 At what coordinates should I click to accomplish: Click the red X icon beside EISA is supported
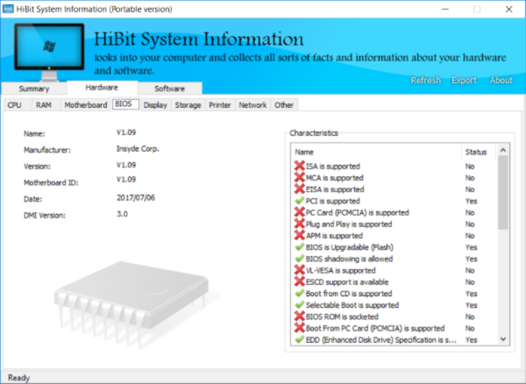click(299, 189)
